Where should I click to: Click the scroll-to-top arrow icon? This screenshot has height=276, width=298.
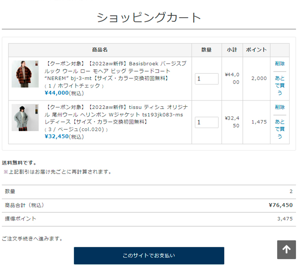click(286, 250)
